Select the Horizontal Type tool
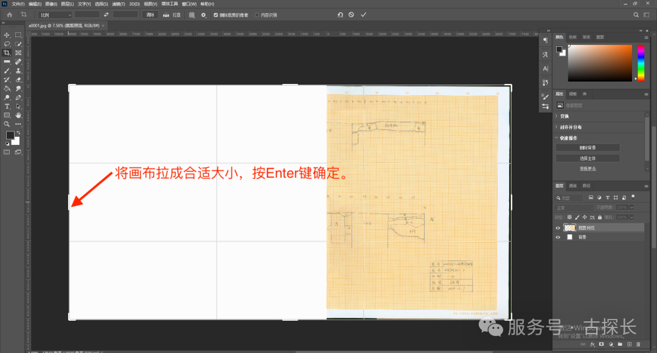The width and height of the screenshot is (657, 353). click(x=7, y=107)
